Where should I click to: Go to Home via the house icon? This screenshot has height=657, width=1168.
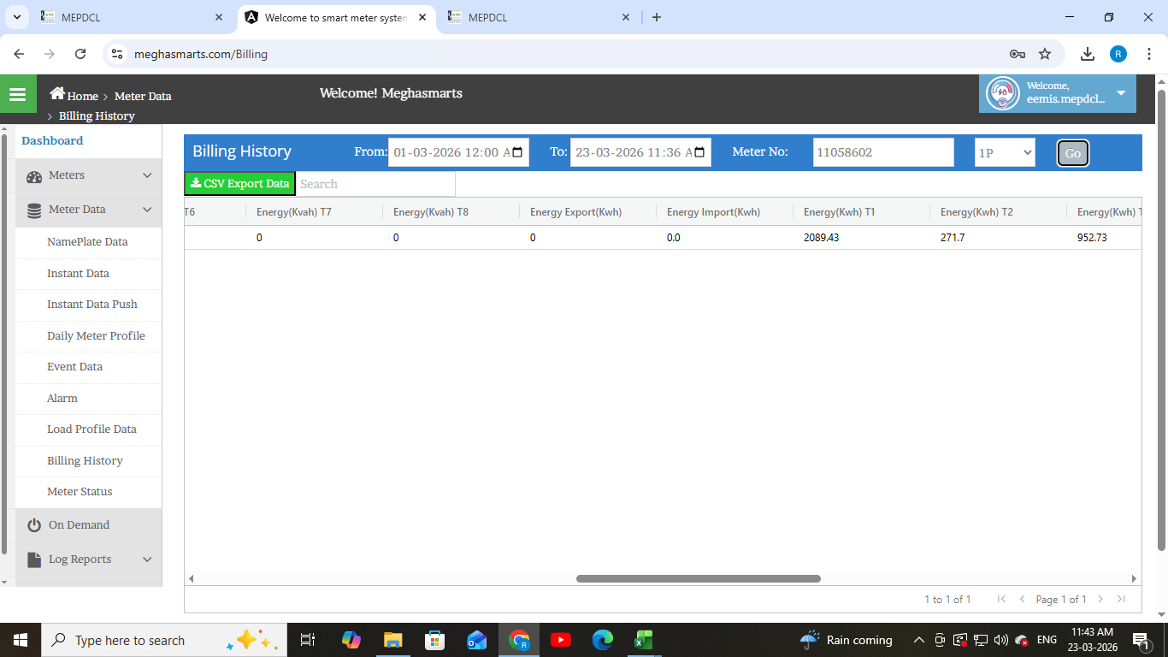pos(57,94)
